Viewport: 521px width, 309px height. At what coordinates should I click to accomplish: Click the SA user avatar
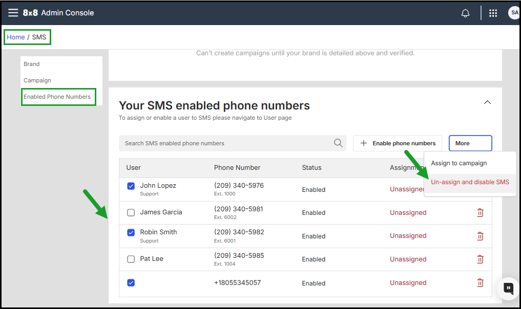click(x=514, y=13)
